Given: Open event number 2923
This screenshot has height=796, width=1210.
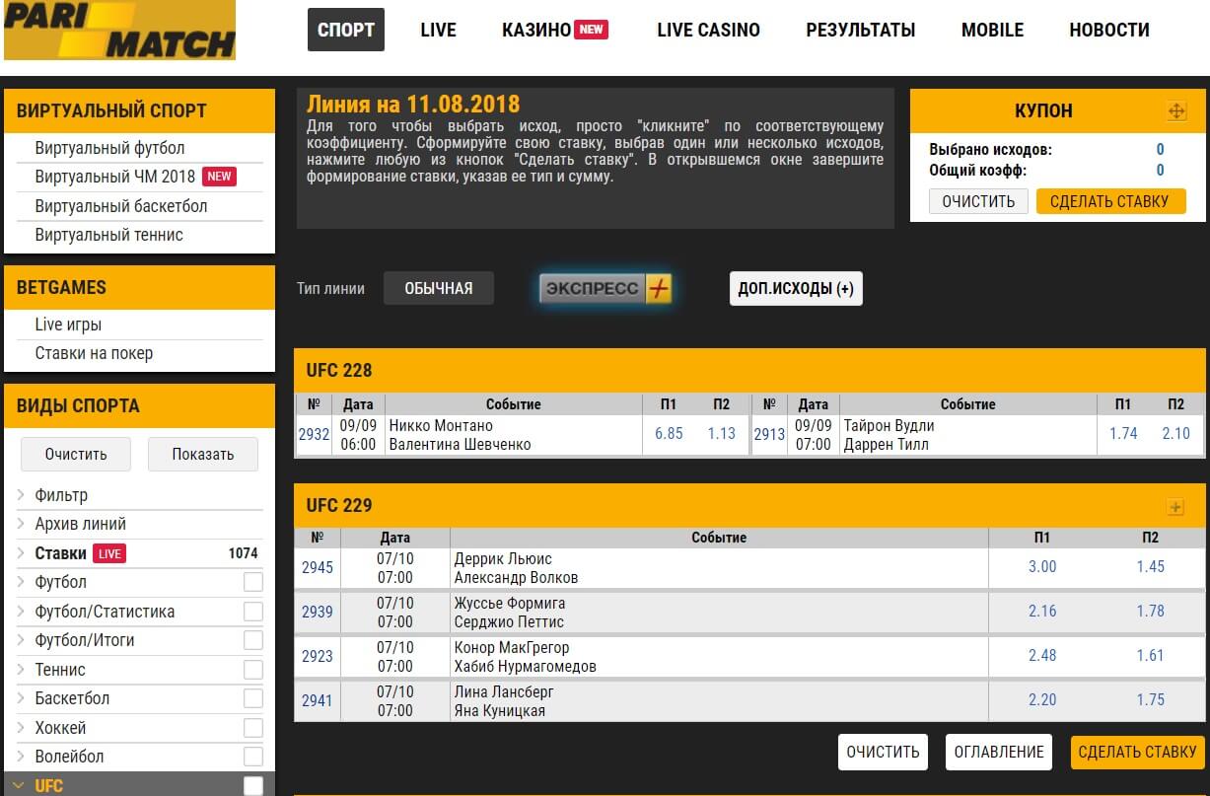Looking at the screenshot, I should pos(318,656).
